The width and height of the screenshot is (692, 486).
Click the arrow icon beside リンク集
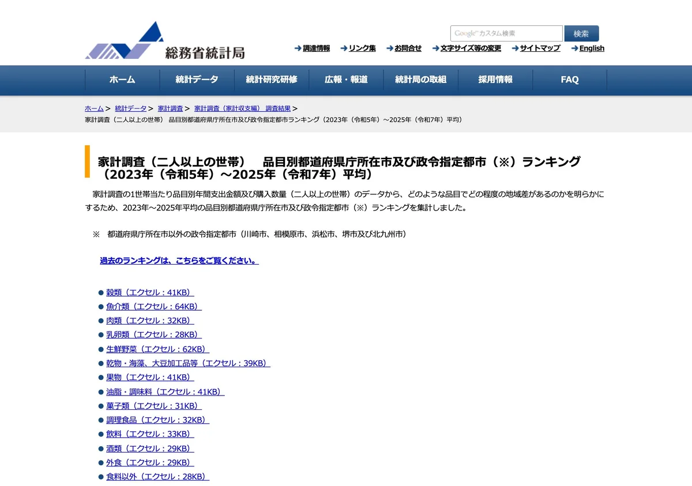pos(344,48)
